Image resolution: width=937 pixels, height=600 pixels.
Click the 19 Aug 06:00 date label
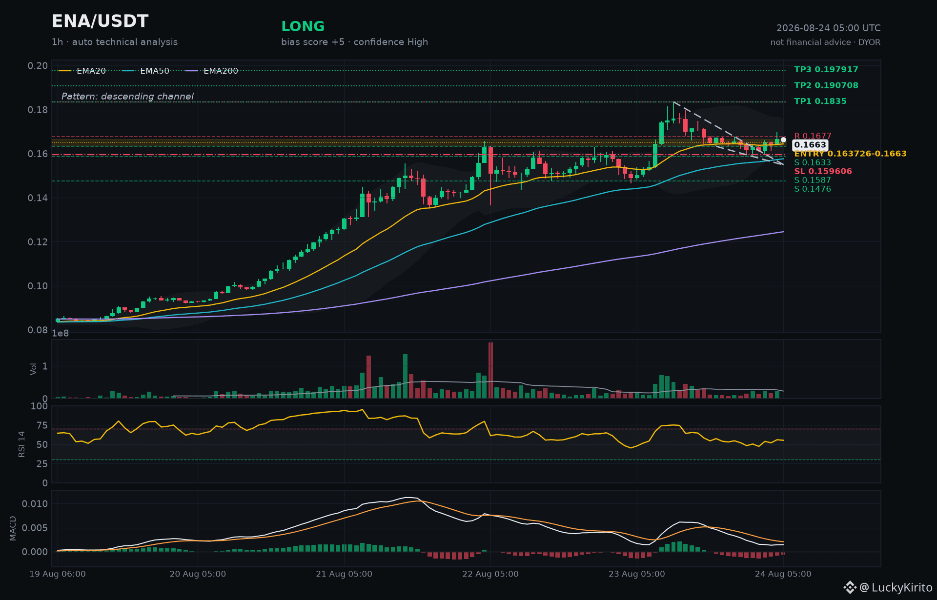[x=58, y=574]
